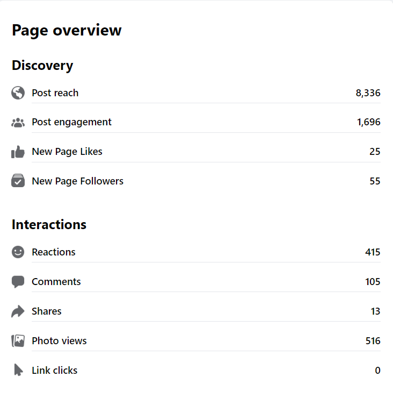
Task: Select the New Page Likes label
Action: 67,152
